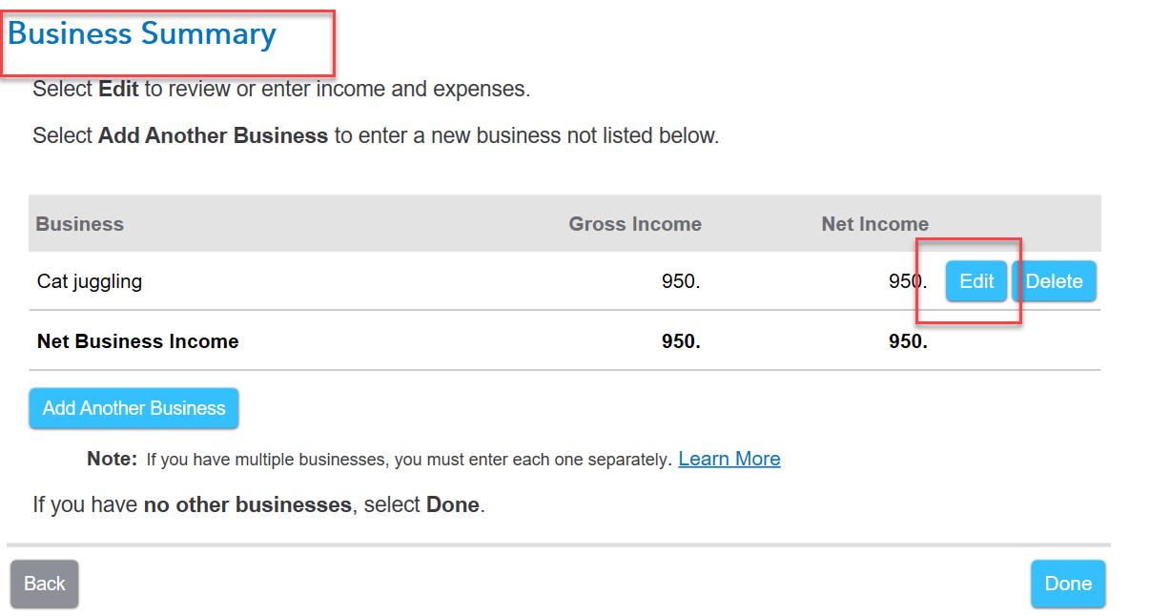Delete the Cat juggling business
This screenshot has height=616, width=1171.
click(1054, 281)
